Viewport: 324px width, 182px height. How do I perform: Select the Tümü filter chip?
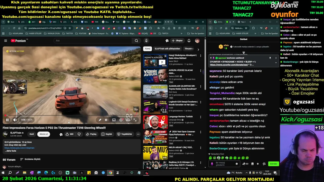tap(147, 49)
